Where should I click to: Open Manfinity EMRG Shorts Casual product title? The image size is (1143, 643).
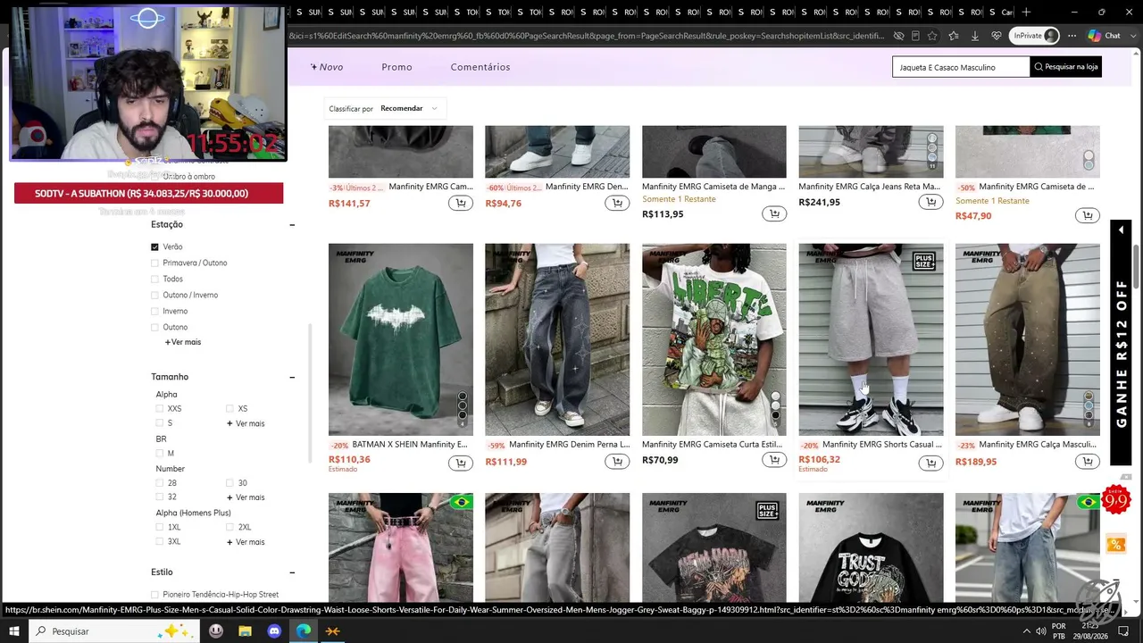click(x=882, y=445)
